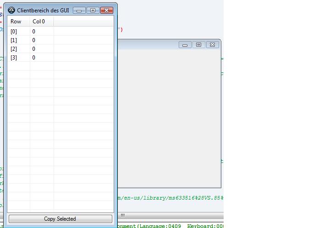Click the Clientbereich des GUI title text
Viewport: 313px width, 228px height.
click(43, 10)
